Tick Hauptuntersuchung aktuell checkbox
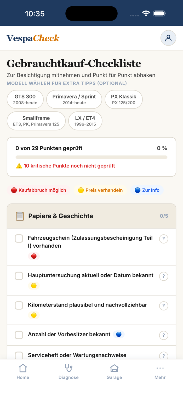Image resolution: width=183 pixels, height=396 pixels. click(19, 276)
